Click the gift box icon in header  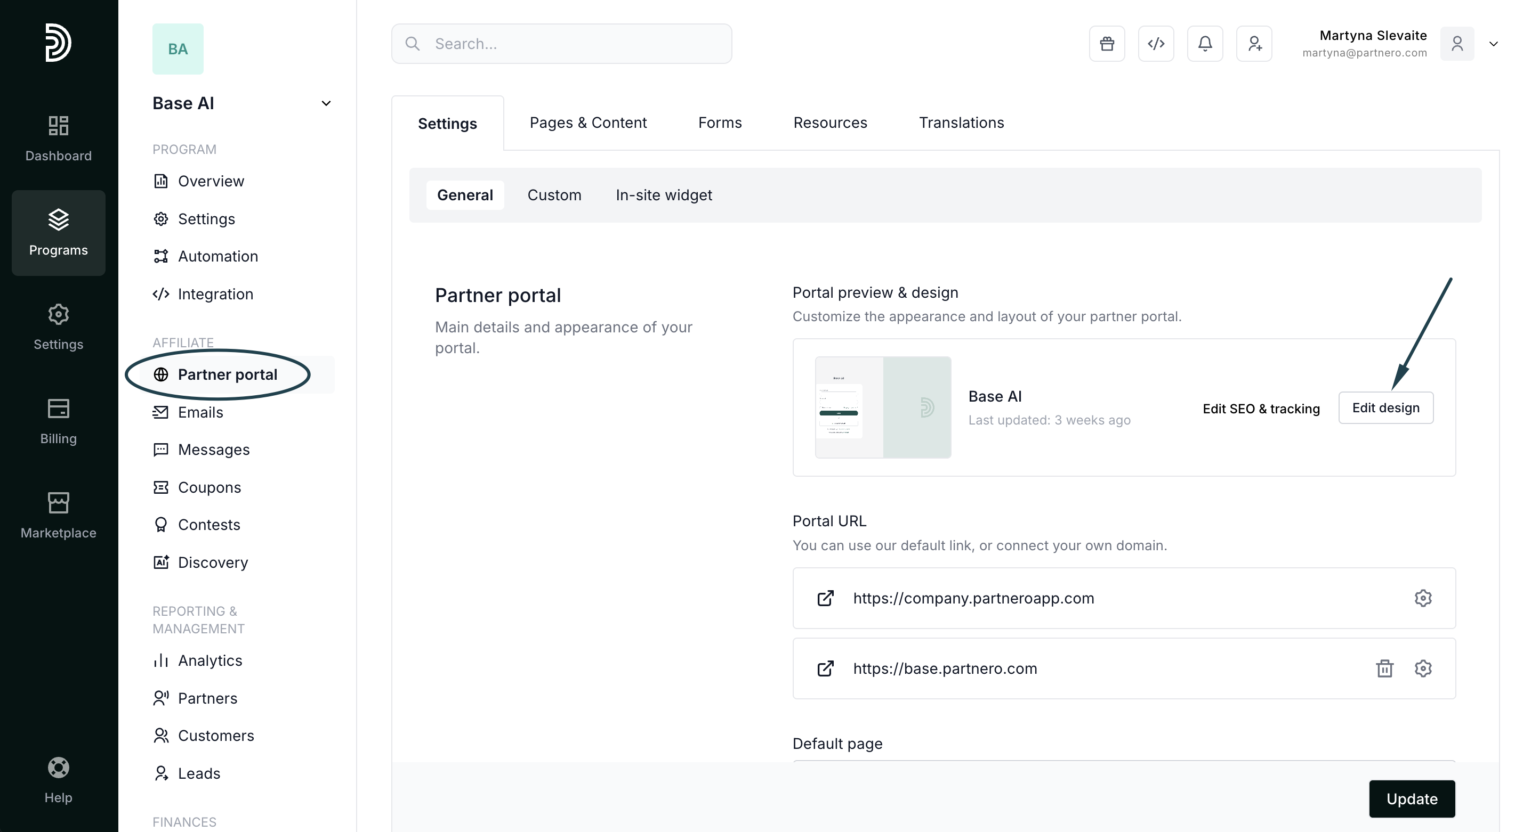1107,43
